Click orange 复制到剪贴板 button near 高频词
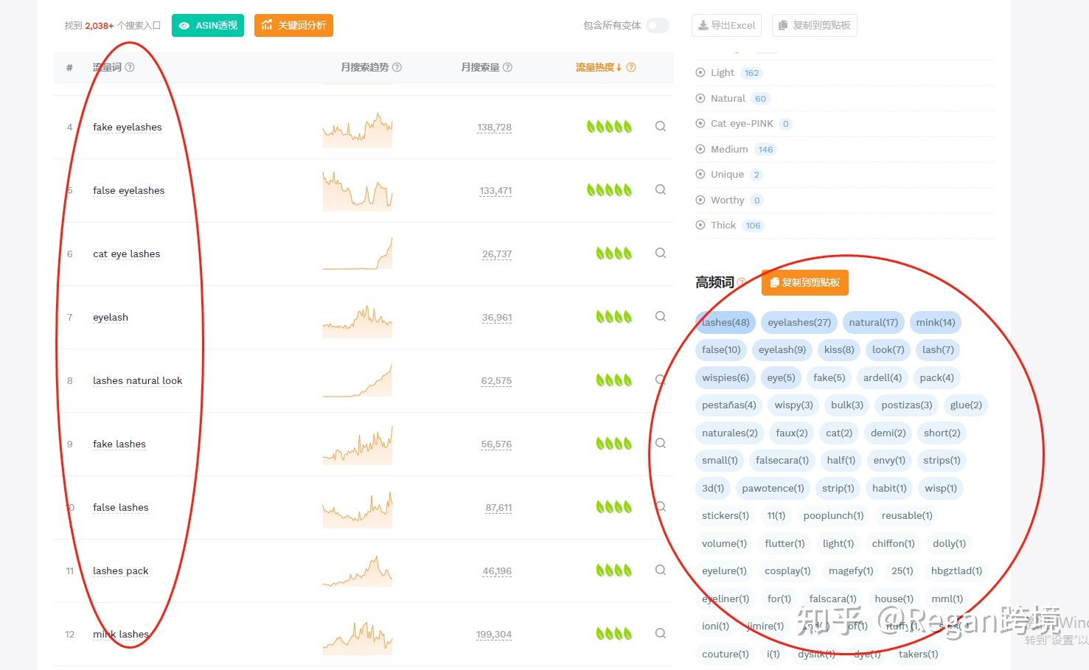Viewport: 1089px width, 670px height. (x=805, y=282)
